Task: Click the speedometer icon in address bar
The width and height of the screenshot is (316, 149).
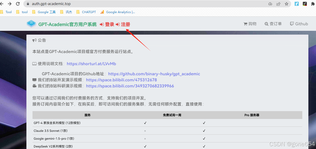Action: coord(270,4)
